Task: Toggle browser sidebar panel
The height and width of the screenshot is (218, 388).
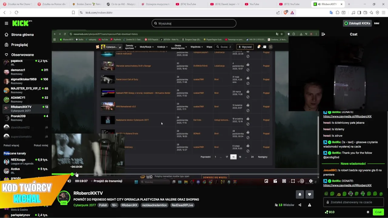Action: click(x=359, y=12)
